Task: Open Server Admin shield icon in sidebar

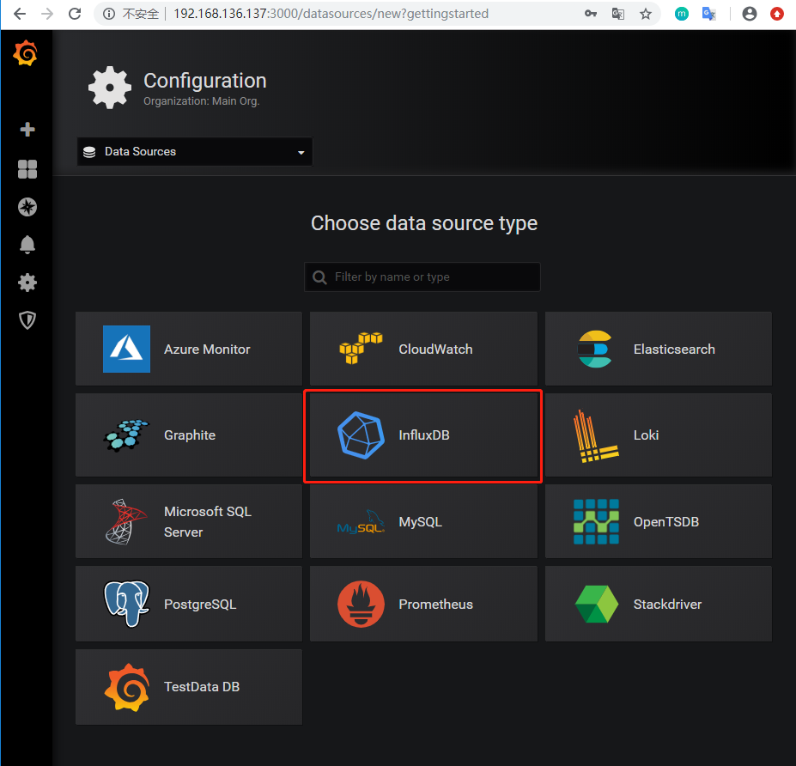Action: pos(27,320)
